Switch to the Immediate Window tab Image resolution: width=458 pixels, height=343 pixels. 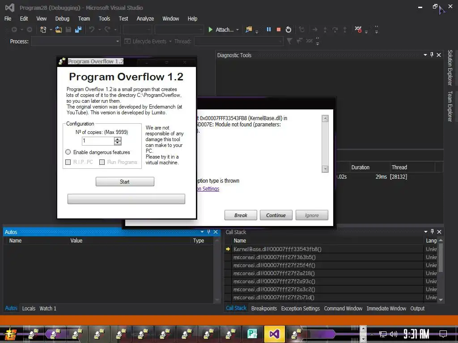(x=386, y=308)
